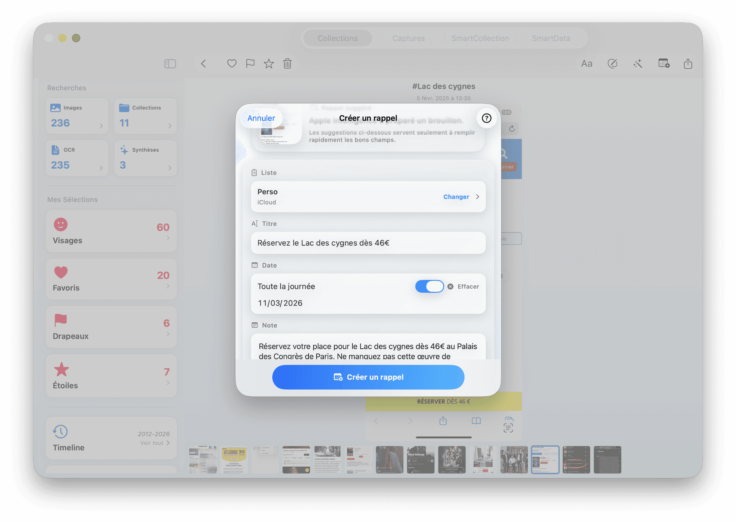Click the help question mark icon
Screen dimensions: 736x522
click(x=486, y=118)
